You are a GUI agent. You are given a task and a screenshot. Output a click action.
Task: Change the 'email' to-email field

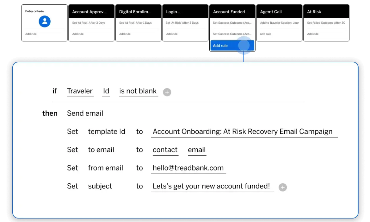pyautogui.click(x=197, y=150)
